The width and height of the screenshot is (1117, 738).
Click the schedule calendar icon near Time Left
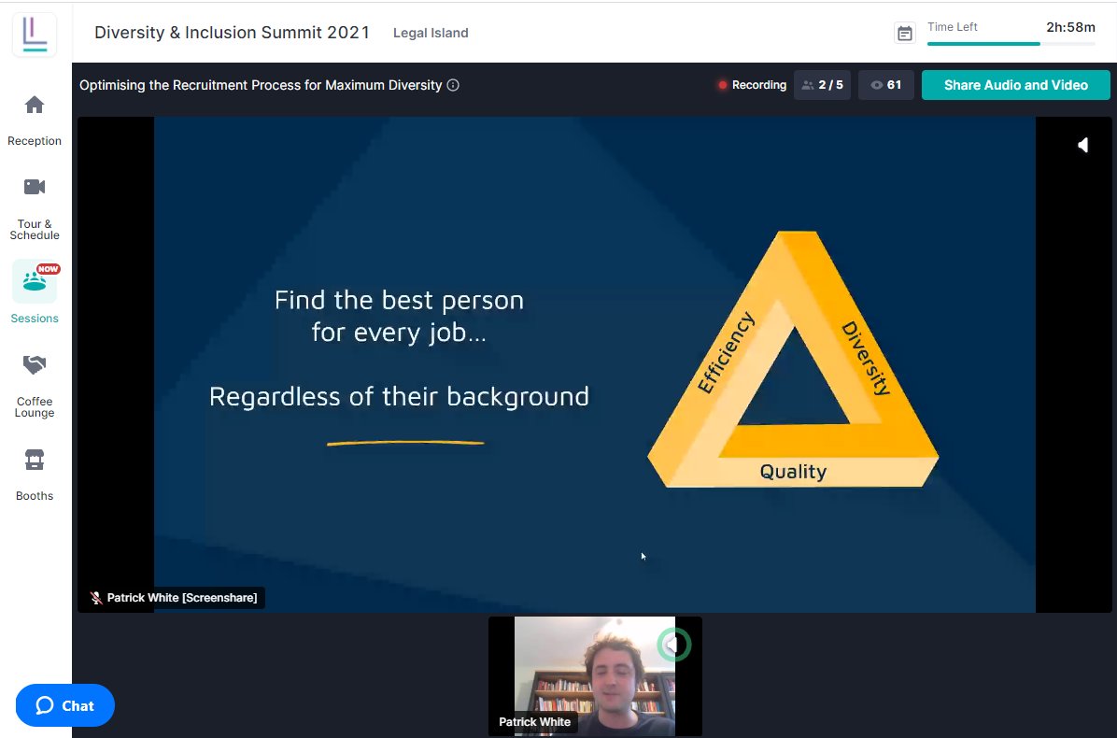(905, 34)
